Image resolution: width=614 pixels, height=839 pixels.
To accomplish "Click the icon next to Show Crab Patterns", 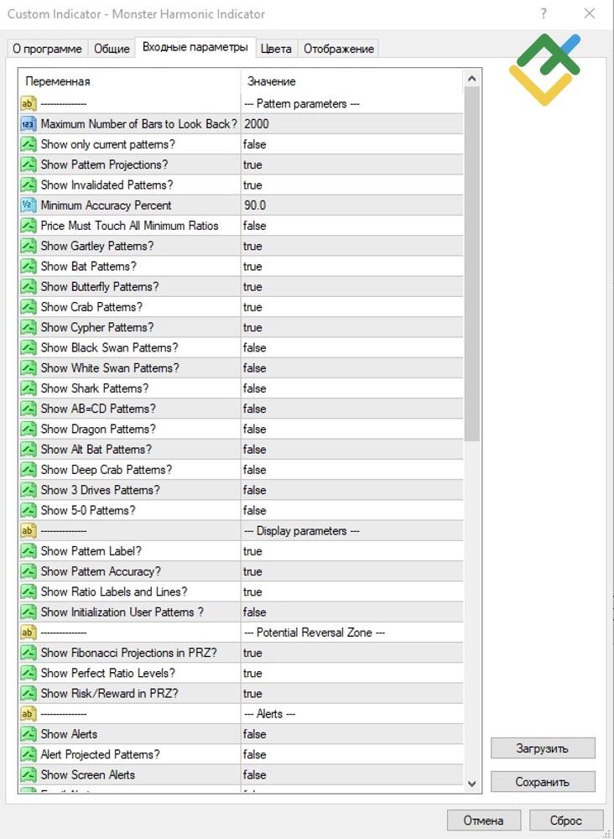I will click(x=28, y=307).
